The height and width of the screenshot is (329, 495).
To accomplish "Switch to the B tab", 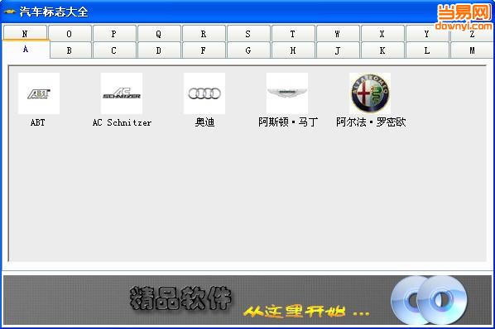I will pos(70,50).
